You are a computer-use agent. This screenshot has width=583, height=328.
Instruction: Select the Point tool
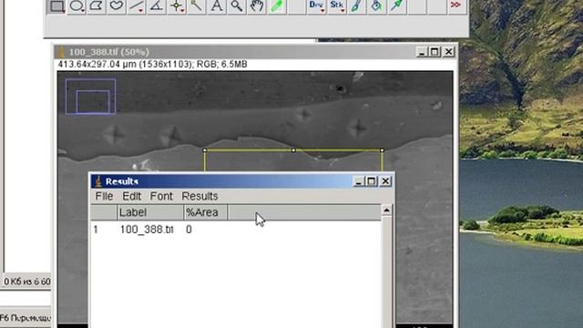[x=177, y=5]
